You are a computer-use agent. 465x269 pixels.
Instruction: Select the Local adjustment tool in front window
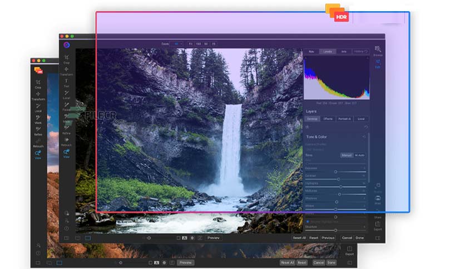pyautogui.click(x=66, y=95)
